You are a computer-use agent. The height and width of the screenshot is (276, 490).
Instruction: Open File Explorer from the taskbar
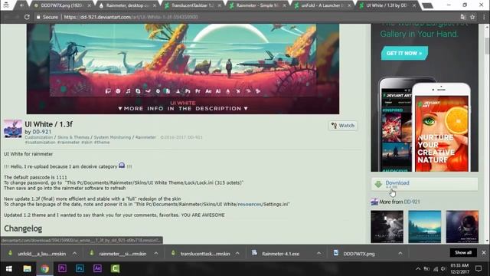28,269
